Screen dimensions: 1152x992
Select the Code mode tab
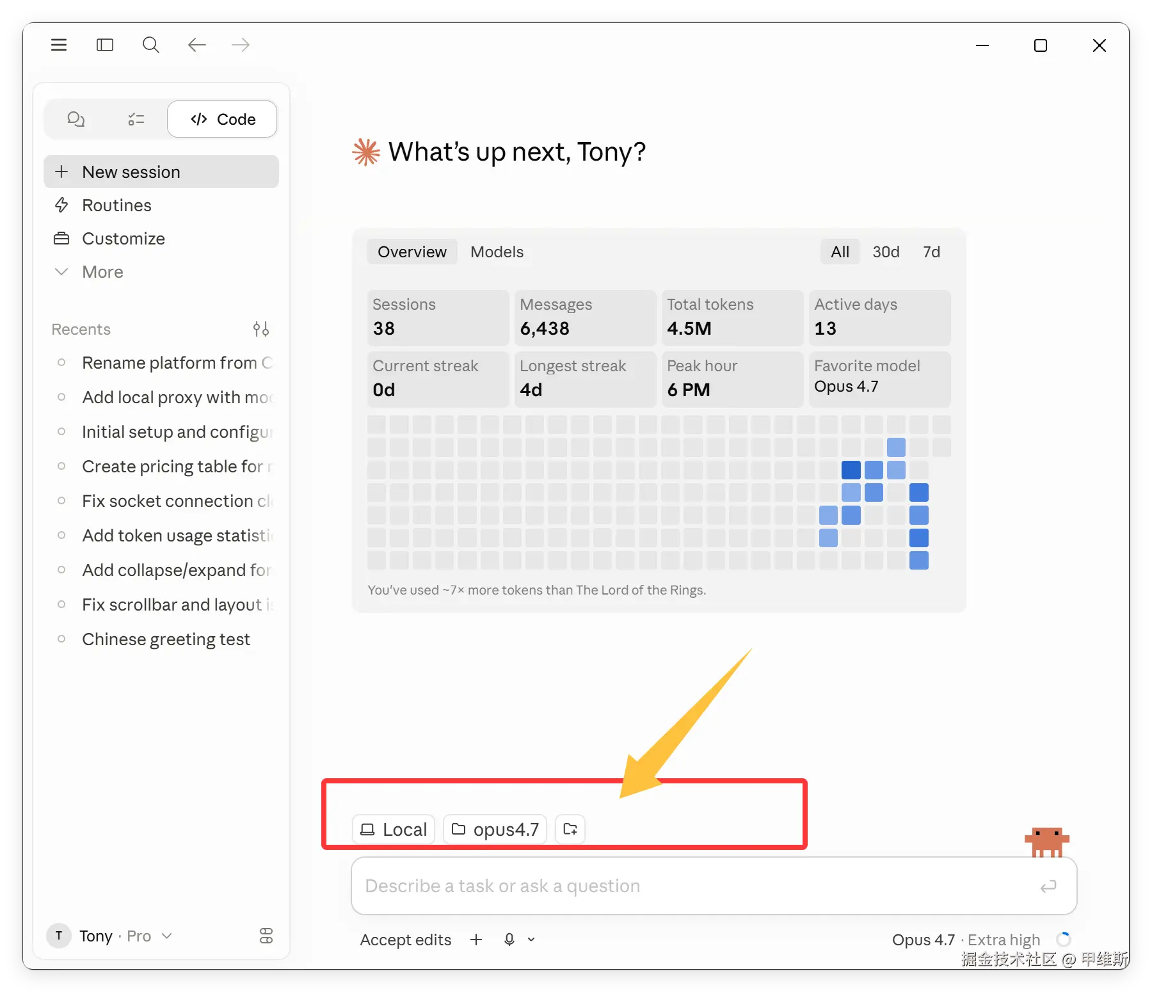click(x=222, y=119)
